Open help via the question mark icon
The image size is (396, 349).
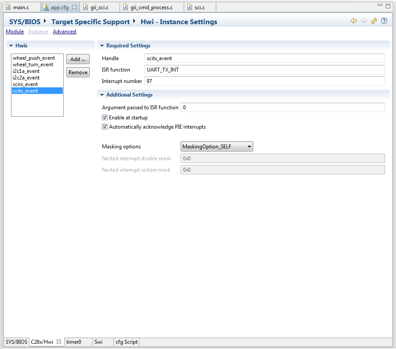pyautogui.click(x=384, y=21)
